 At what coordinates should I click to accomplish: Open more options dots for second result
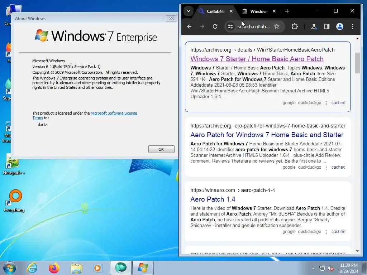pyautogui.click(x=326, y=168)
